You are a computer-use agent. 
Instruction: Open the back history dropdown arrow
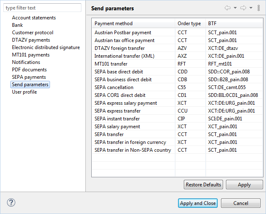(x=235, y=8)
